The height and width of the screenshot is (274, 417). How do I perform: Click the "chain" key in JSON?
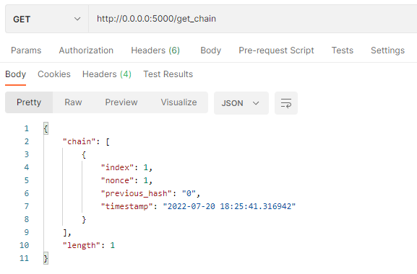click(79, 141)
